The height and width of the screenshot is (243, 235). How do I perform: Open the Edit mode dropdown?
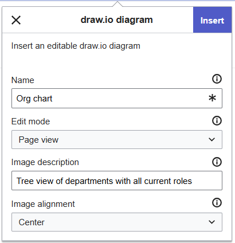point(117,140)
